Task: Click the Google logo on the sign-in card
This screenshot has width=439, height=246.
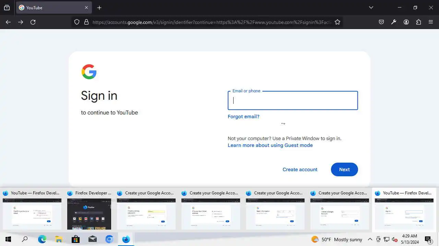Action: [89, 72]
